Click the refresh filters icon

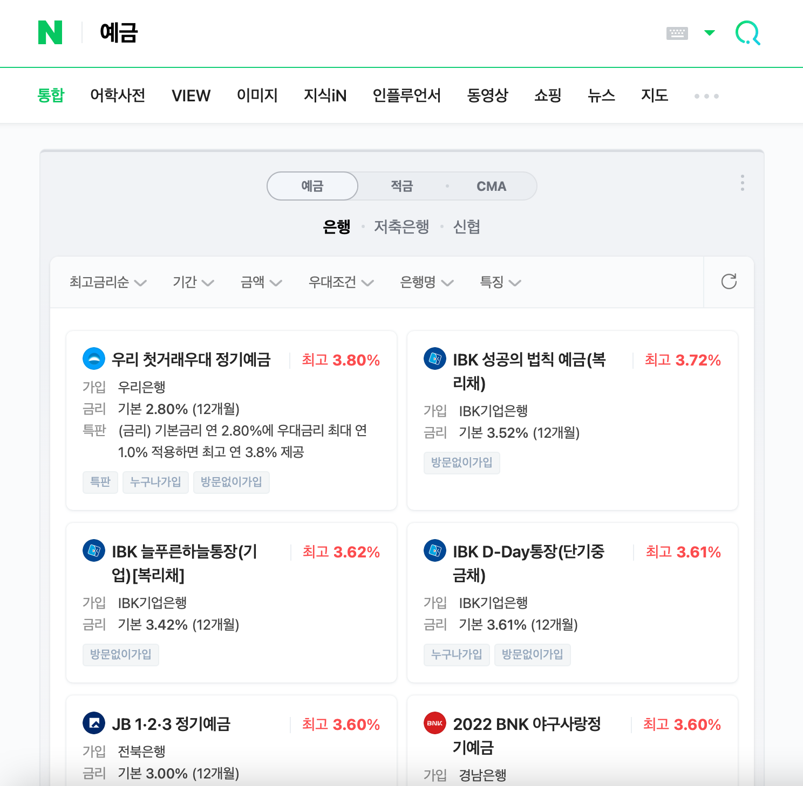pos(729,281)
